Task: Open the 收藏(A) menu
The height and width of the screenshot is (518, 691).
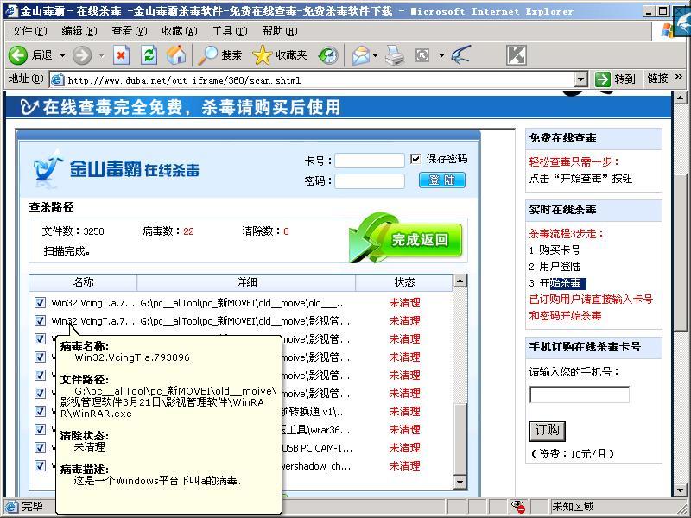Action: (180, 31)
